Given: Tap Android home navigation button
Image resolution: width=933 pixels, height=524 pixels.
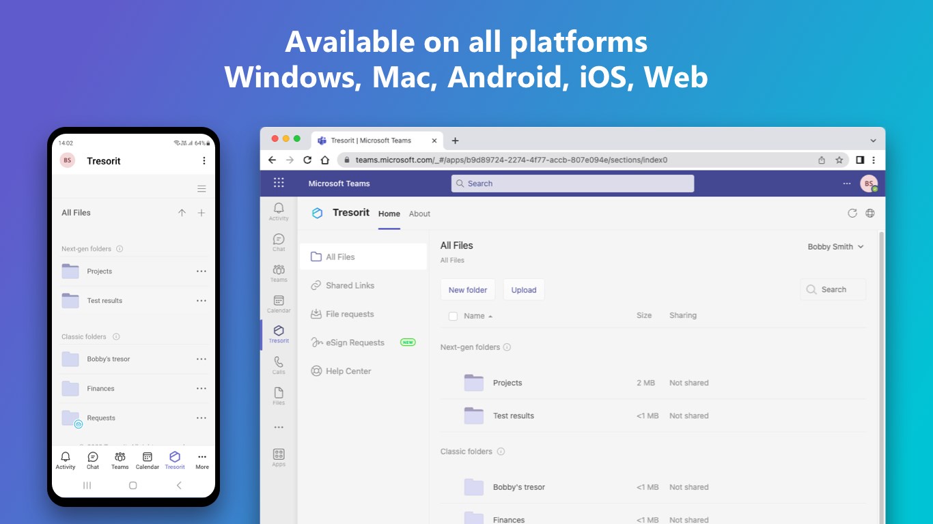Looking at the screenshot, I should (x=133, y=486).
